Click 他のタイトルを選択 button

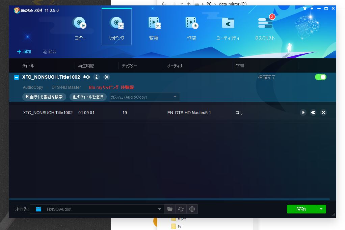tap(88, 97)
